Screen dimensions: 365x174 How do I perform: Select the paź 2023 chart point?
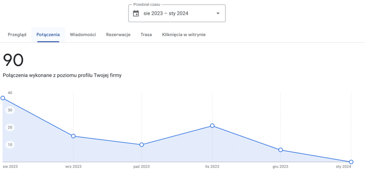(142, 145)
